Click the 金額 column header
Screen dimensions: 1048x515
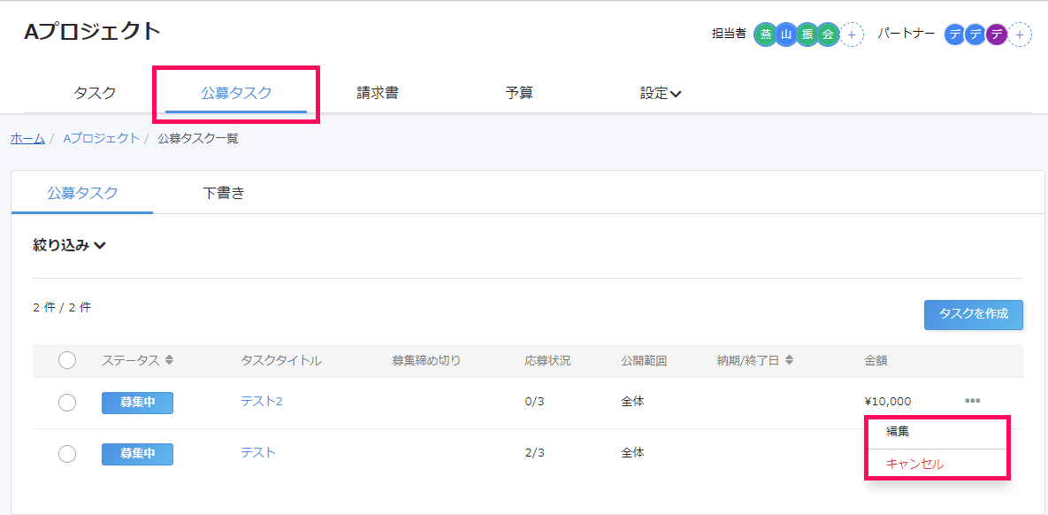point(876,360)
